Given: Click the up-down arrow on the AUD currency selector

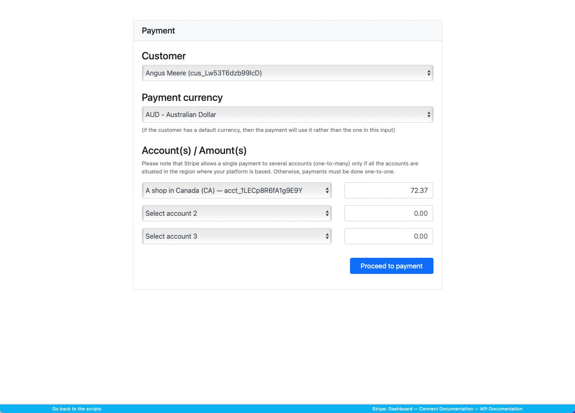Looking at the screenshot, I should [x=429, y=114].
